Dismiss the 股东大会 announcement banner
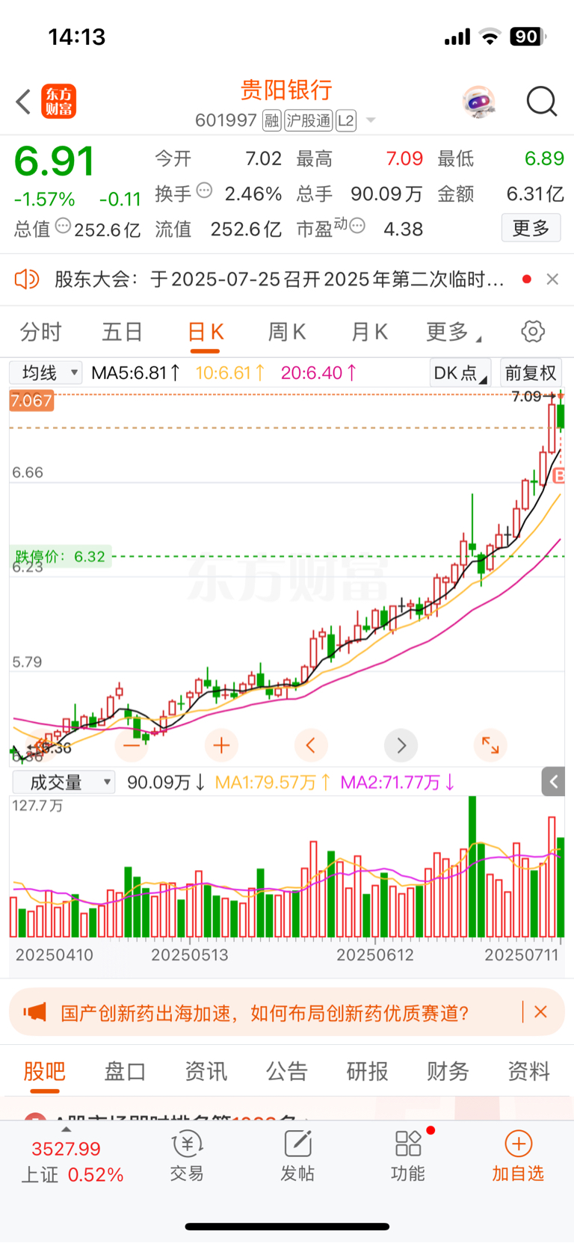This screenshot has width=574, height=1243. point(552,280)
